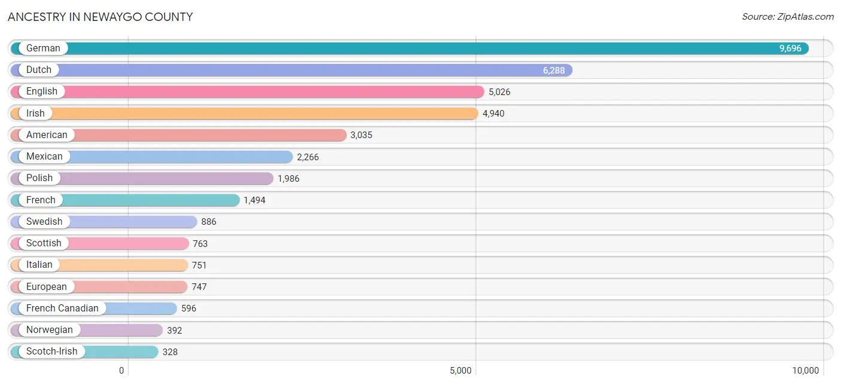Click the 886 value beside Swedish bar
The width and height of the screenshot is (841, 385).
pos(209,222)
